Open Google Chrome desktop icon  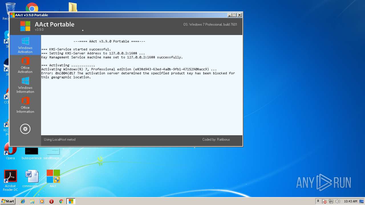point(32,7)
